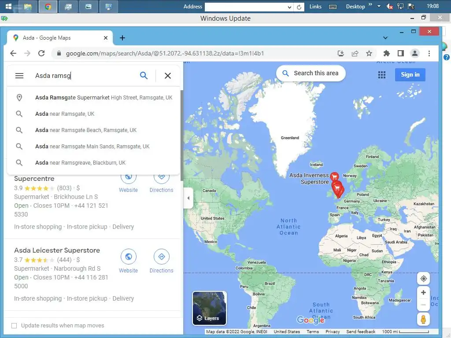This screenshot has width=451, height=338.
Task: Open the Chrome profile avatar
Action: [415, 53]
